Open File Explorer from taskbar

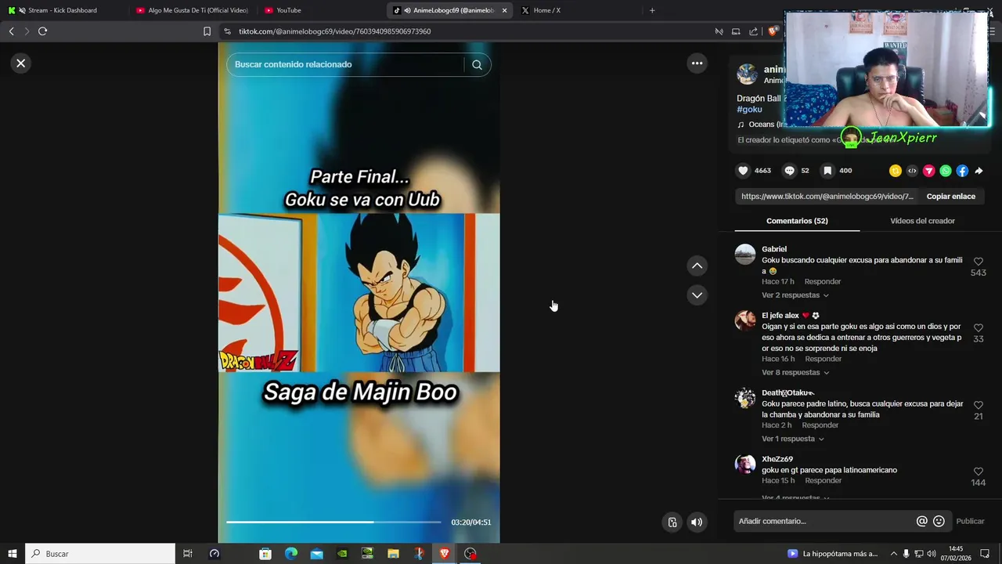[393, 554]
